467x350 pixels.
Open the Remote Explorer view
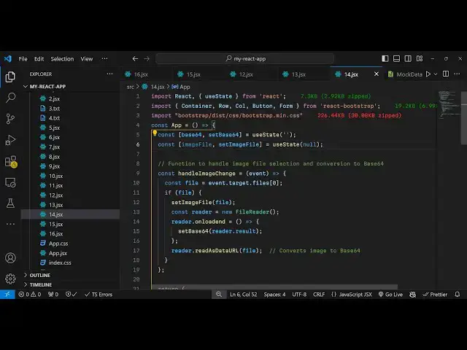[x=10, y=182]
